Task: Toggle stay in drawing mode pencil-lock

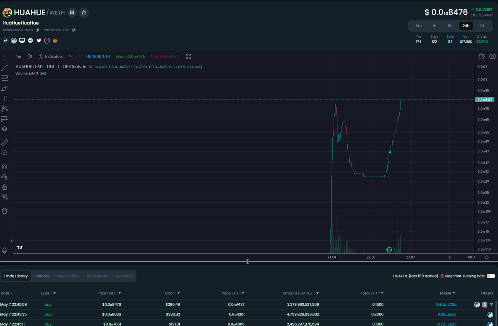Action: (x=5, y=176)
